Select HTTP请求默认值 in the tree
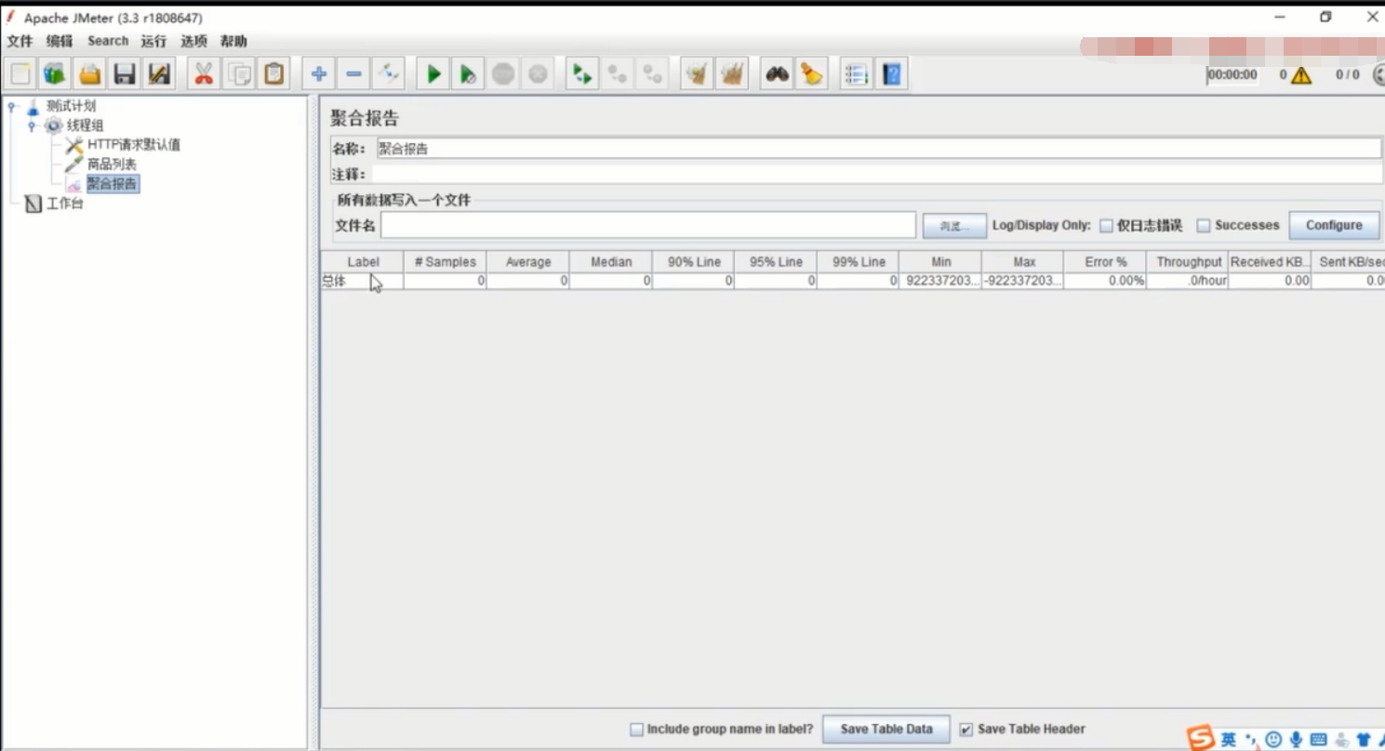This screenshot has height=751, width=1385. [134, 145]
